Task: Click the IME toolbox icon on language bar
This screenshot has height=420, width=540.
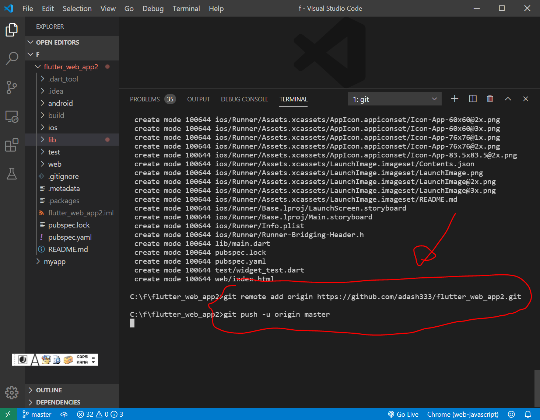Action: click(x=68, y=360)
